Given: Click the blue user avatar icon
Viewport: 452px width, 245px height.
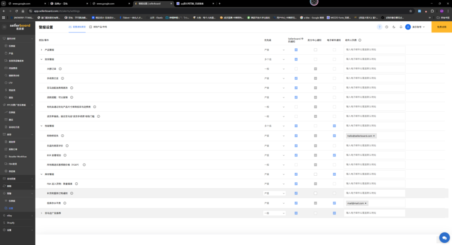Looking at the screenshot, I should pyautogui.click(x=408, y=27).
